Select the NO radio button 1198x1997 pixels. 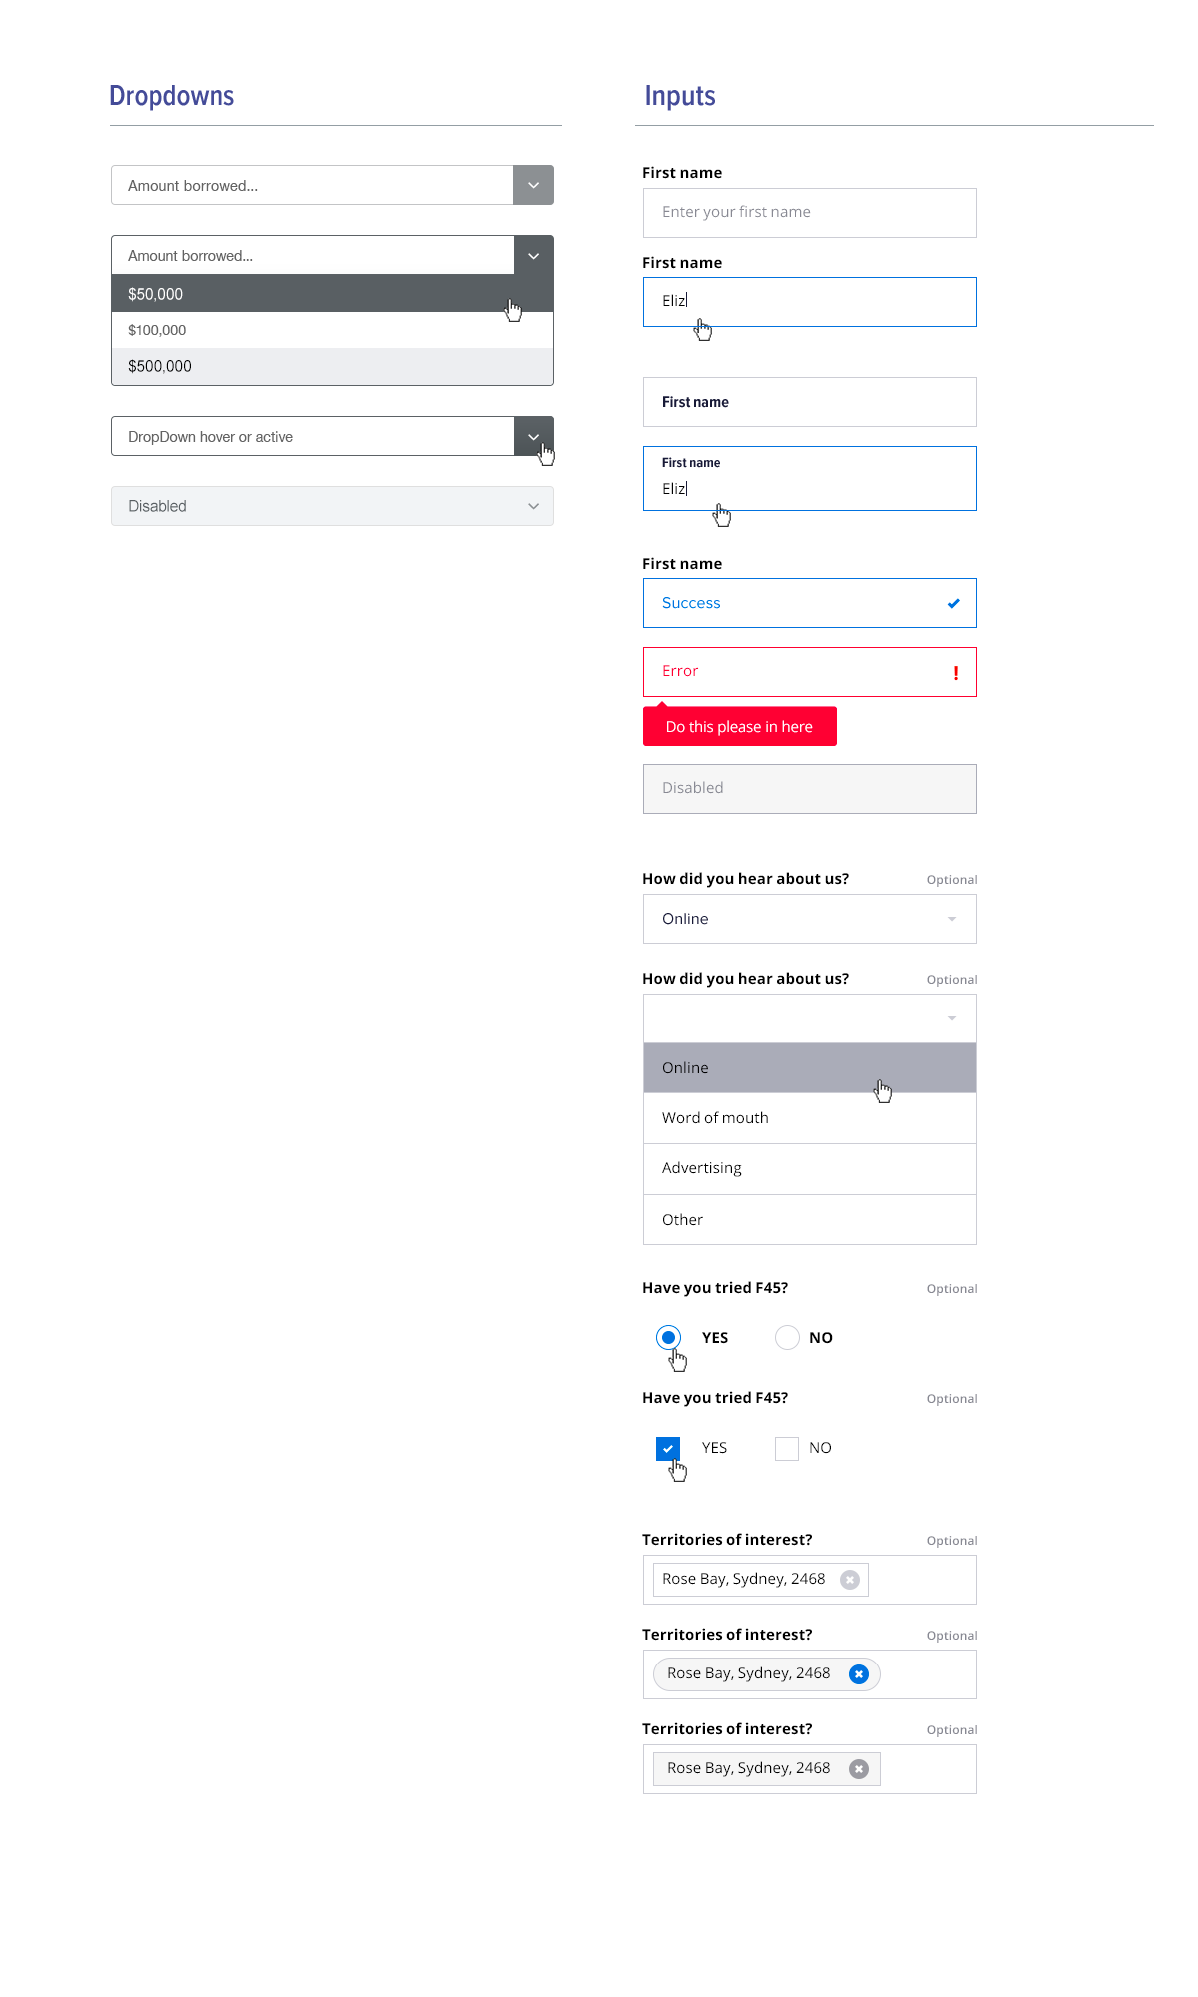(788, 1337)
